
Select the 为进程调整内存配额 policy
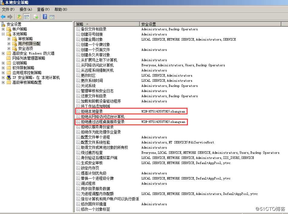click(x=97, y=194)
